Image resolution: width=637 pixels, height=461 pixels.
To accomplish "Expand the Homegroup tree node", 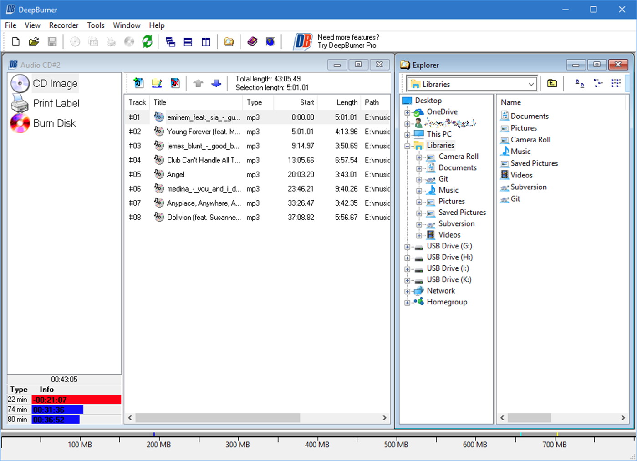I will [408, 303].
